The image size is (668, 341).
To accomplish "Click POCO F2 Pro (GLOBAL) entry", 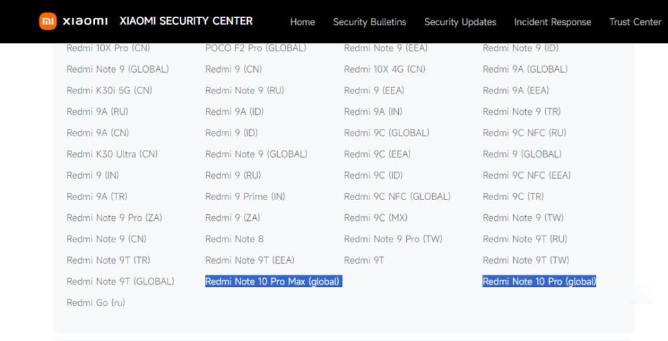I will point(255,48).
